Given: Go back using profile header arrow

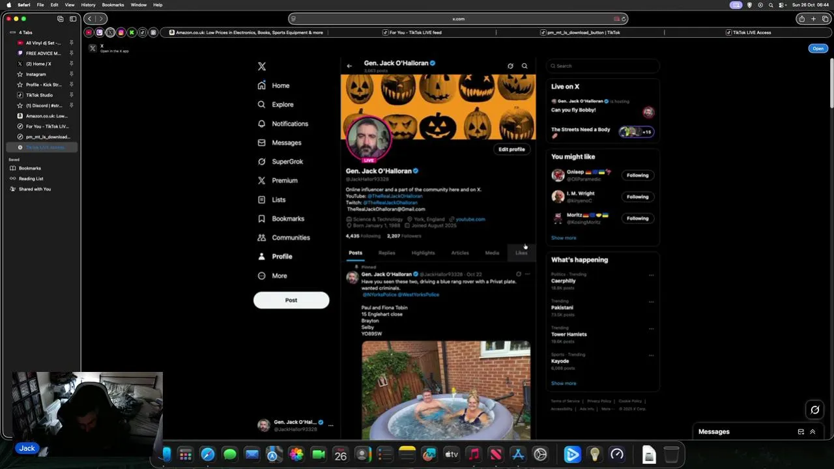Looking at the screenshot, I should [x=349, y=66].
